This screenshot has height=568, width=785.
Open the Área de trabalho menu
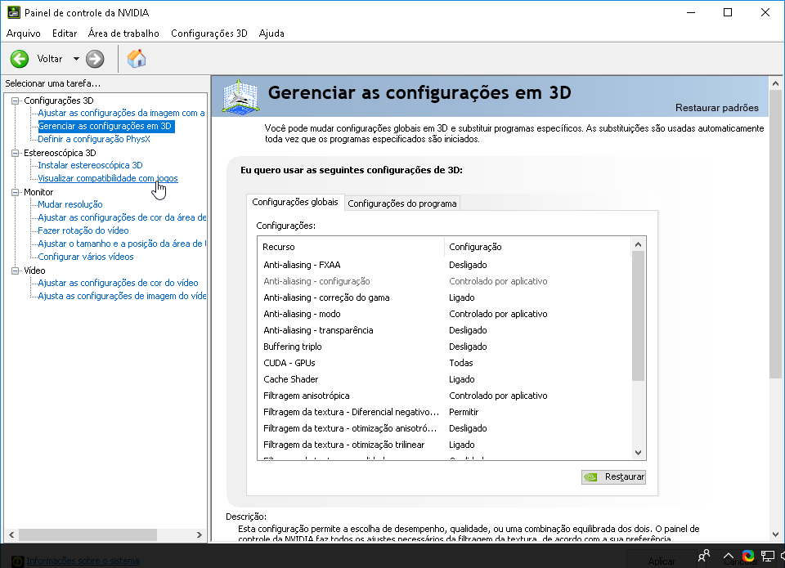pyautogui.click(x=123, y=34)
